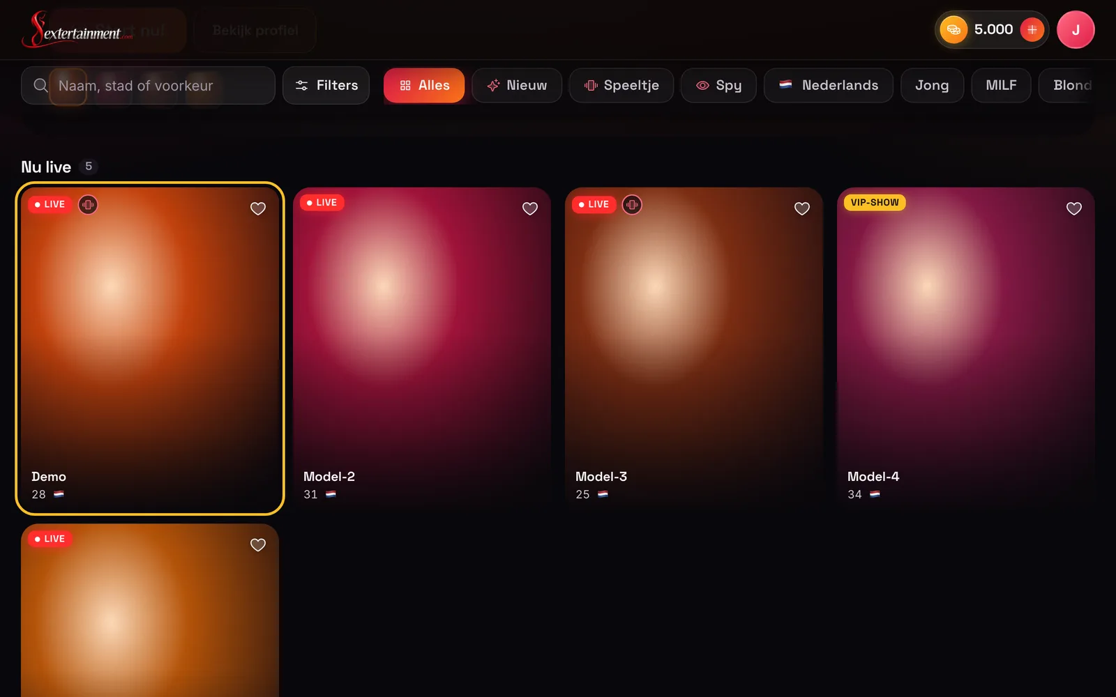Click the LIVE badge on Model-3
The height and width of the screenshot is (697, 1116).
point(594,204)
